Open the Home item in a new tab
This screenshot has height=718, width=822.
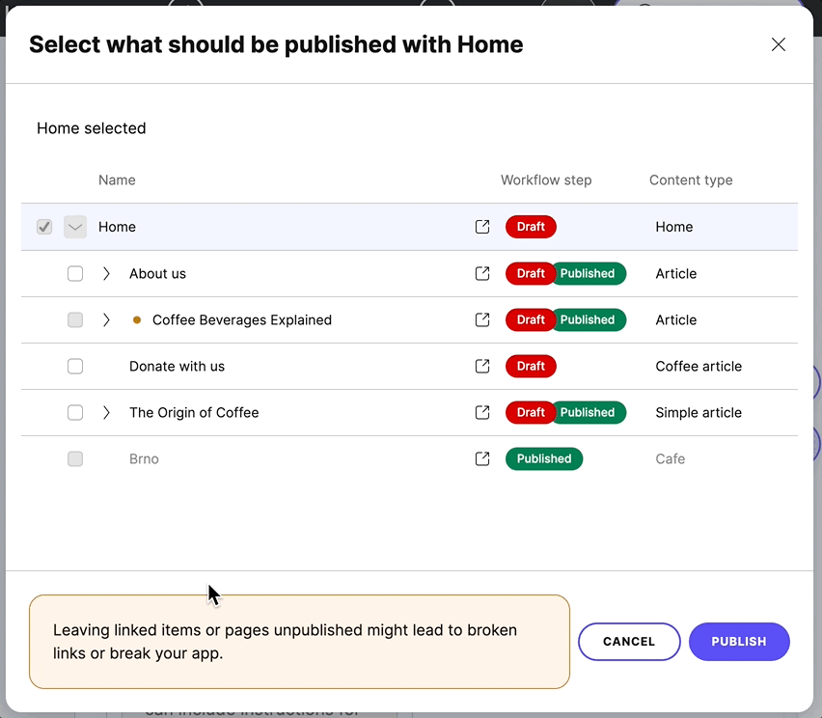pyautogui.click(x=481, y=226)
